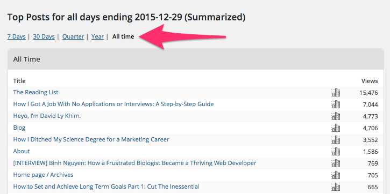This screenshot has width=390, height=194.
Task: Click the Title column header
Action: [x=19, y=81]
